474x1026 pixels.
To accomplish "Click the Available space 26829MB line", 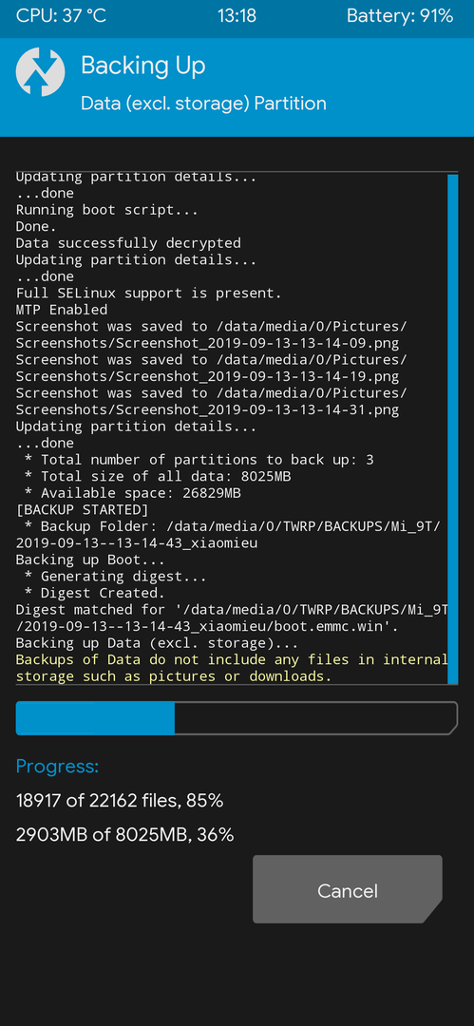I will click(x=132, y=493).
